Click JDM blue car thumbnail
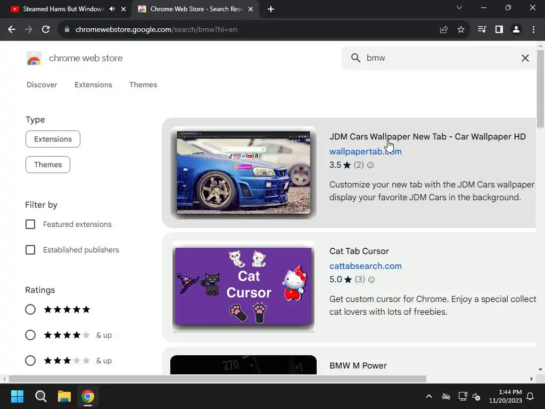 pyautogui.click(x=243, y=173)
